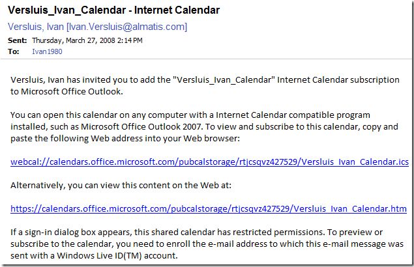Click the To: field label
Screen dimensions: 414x267
point(14,51)
